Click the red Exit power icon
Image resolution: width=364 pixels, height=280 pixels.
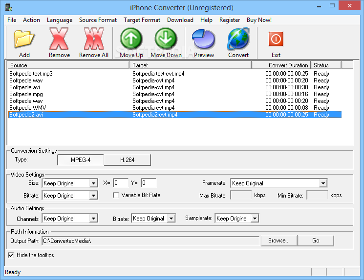pyautogui.click(x=276, y=39)
